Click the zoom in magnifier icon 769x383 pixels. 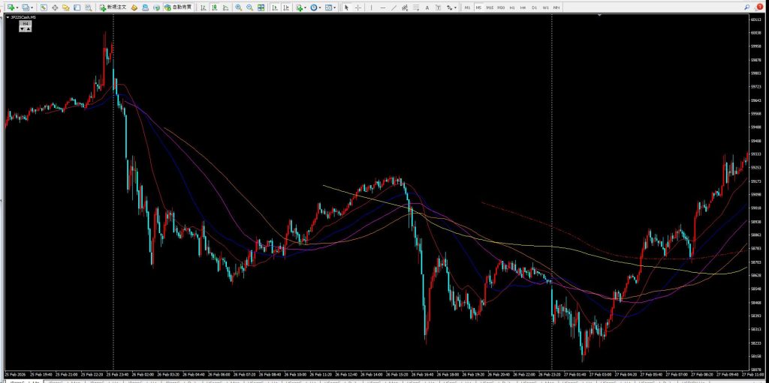pyautogui.click(x=238, y=7)
